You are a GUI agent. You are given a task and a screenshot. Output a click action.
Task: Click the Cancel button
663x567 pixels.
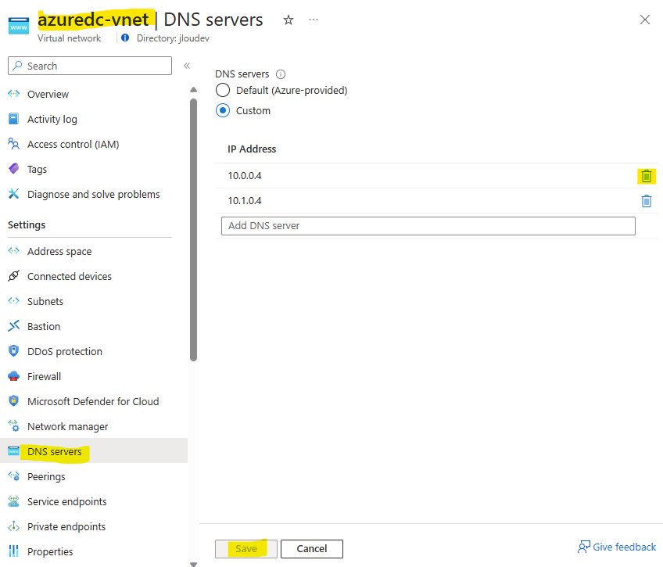tap(312, 548)
